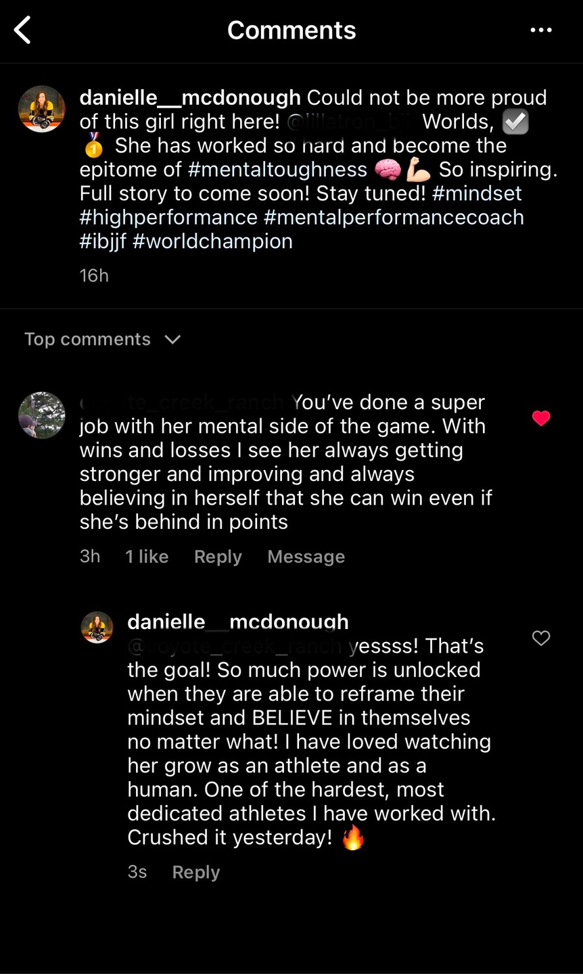Screen dimensions: 583x974
Task: Tap the post author's profile picture
Action: (x=42, y=109)
